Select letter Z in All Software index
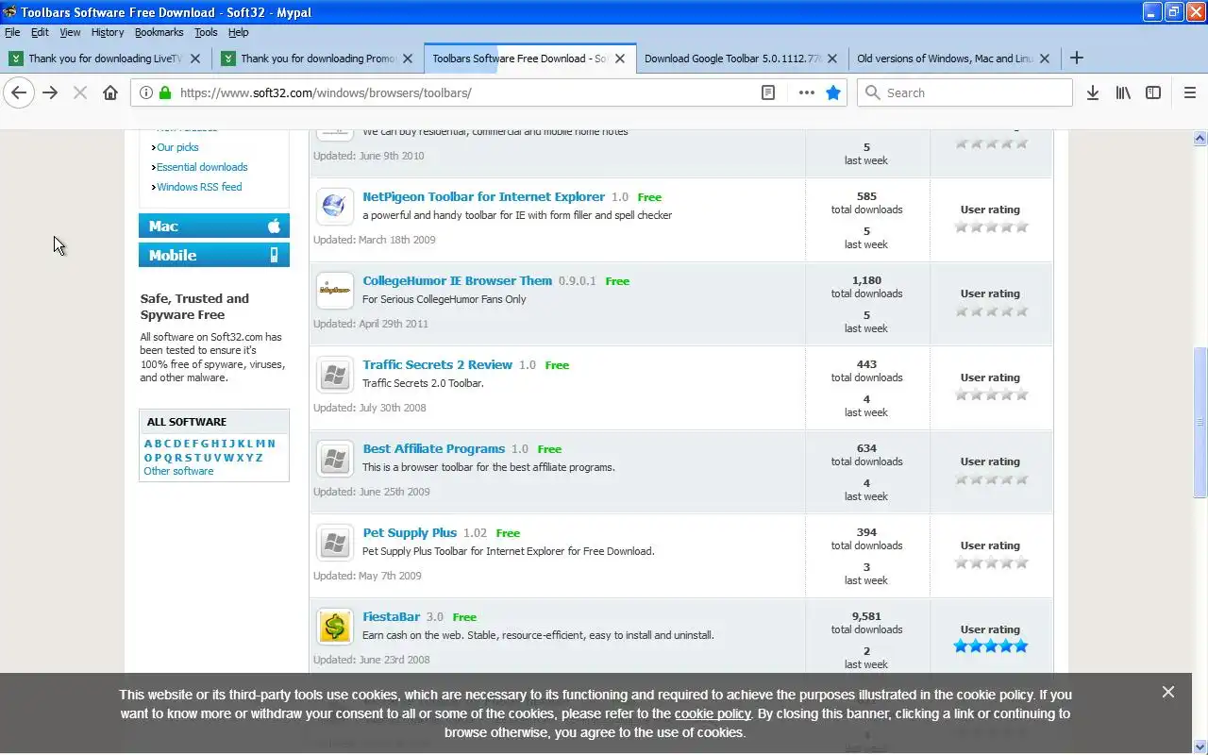Image resolution: width=1208 pixels, height=755 pixels. click(260, 458)
